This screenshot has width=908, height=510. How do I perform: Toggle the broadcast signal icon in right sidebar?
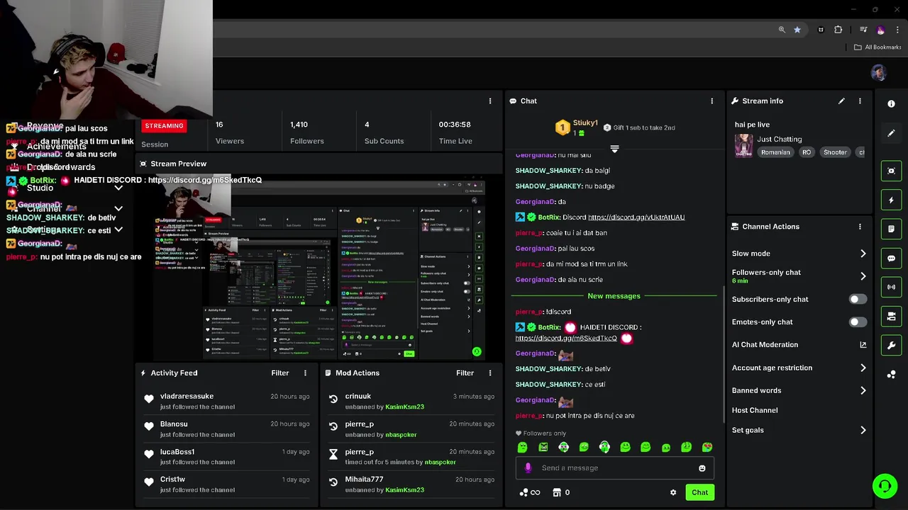point(891,287)
